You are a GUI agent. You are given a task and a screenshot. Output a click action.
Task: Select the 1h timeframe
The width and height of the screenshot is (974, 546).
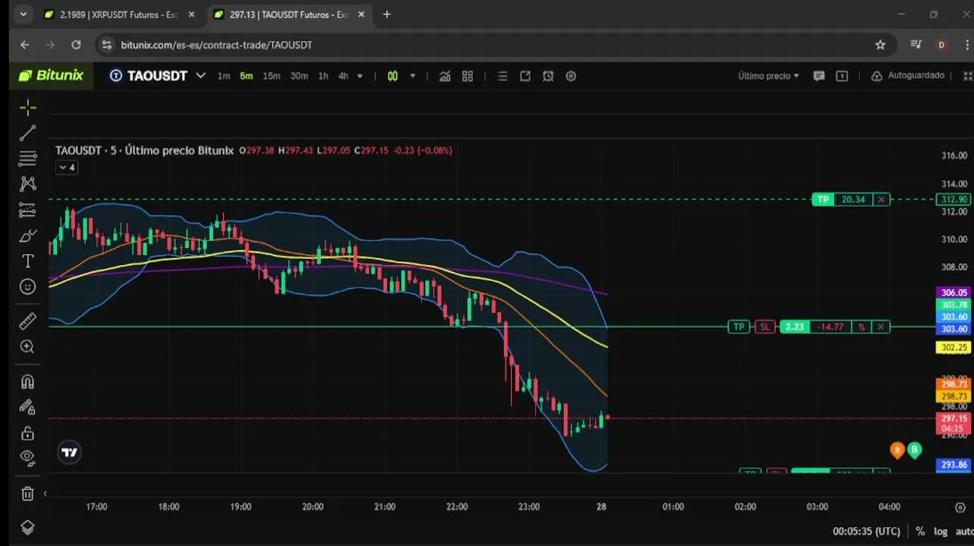(323, 76)
